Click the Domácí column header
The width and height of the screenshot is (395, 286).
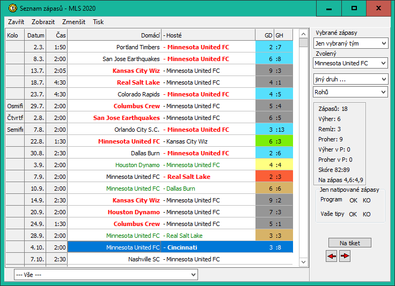click(x=115, y=35)
